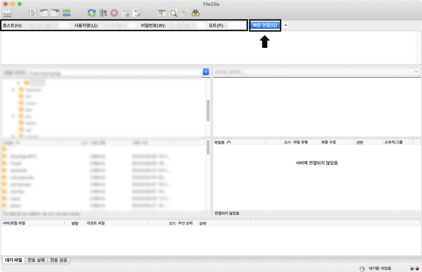422x272 pixels.
Task: Click the green activity indicator light
Action: tap(412, 268)
